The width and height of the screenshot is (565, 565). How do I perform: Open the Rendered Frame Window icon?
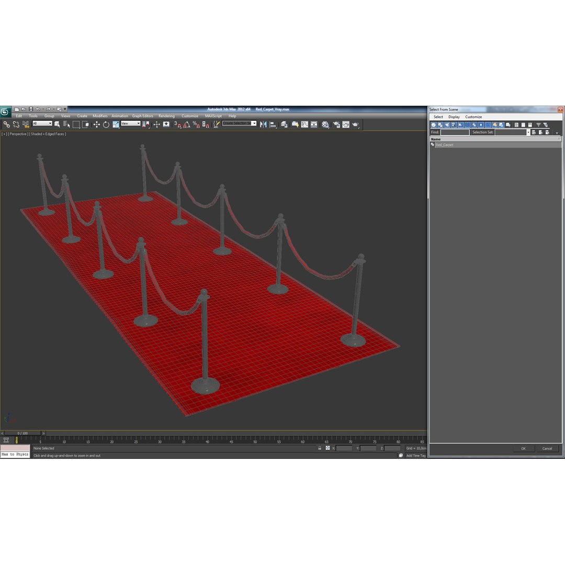pos(346,125)
